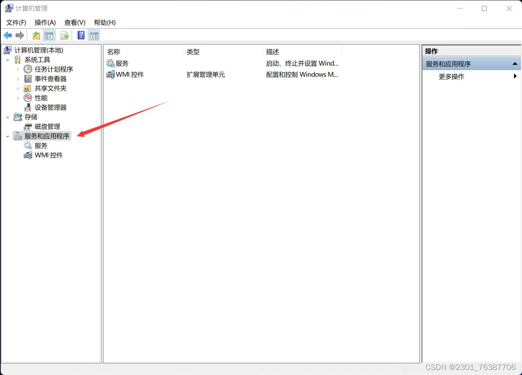Click the title bar app icon
This screenshot has width=522, height=375.
pyautogui.click(x=8, y=8)
